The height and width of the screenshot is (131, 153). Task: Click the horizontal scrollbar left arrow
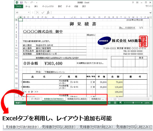tap(115, 99)
